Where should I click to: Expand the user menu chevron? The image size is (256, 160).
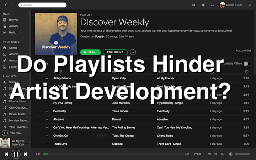pos(249,5)
